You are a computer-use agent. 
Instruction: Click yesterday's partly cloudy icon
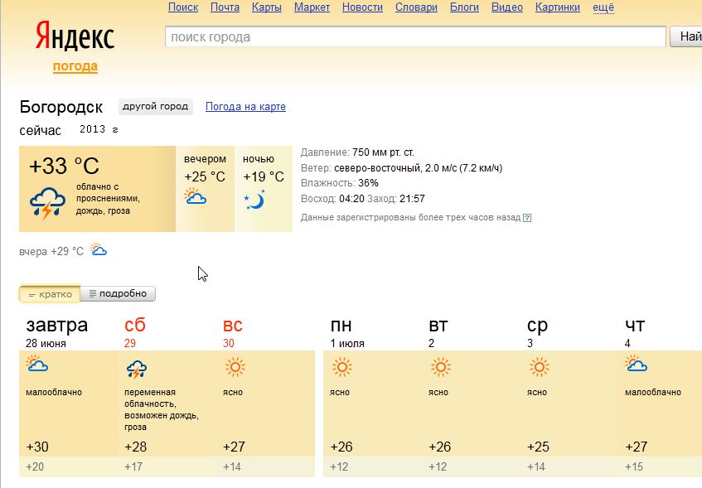(99, 250)
